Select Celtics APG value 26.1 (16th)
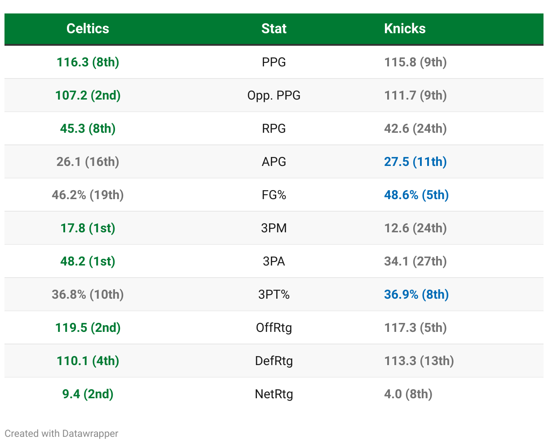 [88, 162]
